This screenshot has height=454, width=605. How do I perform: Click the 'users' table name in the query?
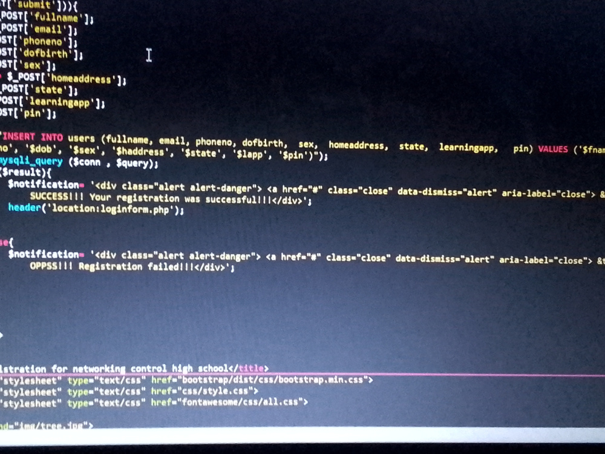click(x=82, y=138)
